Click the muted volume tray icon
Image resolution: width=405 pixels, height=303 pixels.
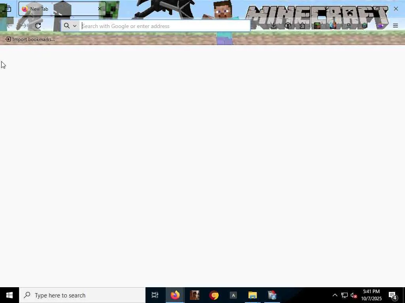(354, 295)
